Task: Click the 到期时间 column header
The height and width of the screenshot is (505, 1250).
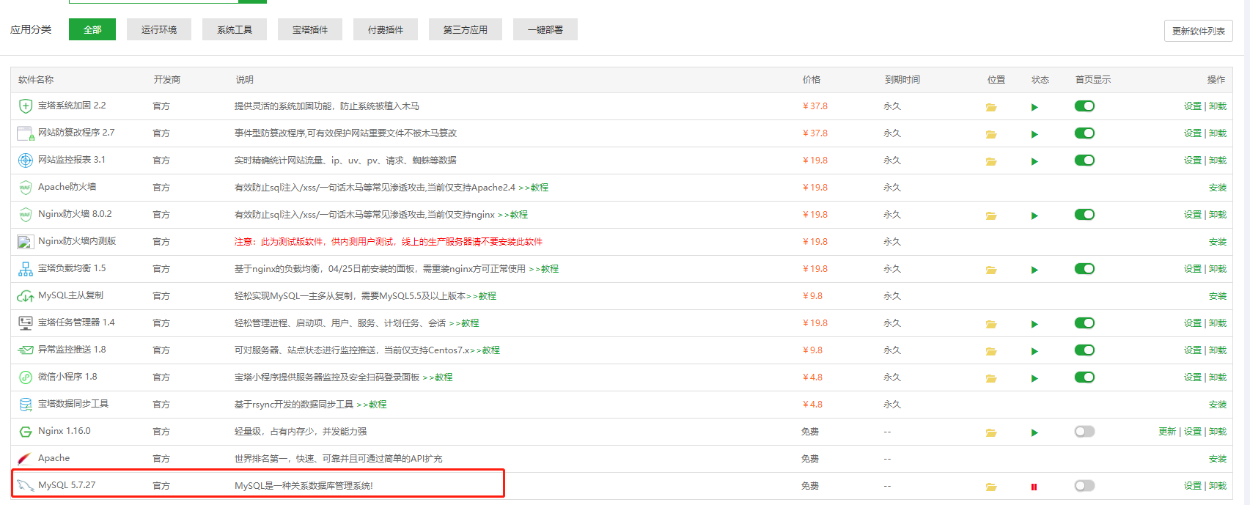Action: [x=902, y=80]
